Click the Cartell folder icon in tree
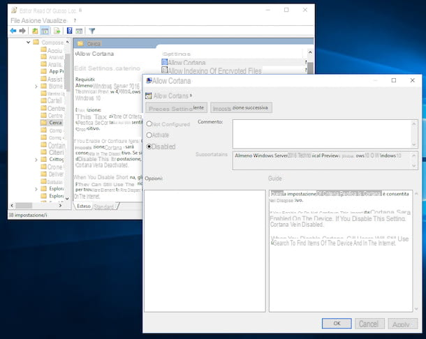 pos(43,100)
